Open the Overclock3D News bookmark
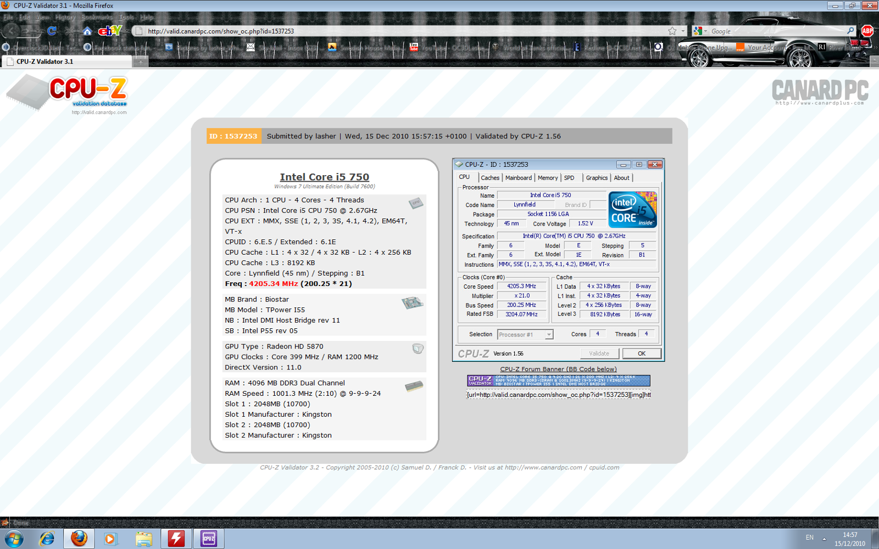The height and width of the screenshot is (549, 879). coord(41,47)
